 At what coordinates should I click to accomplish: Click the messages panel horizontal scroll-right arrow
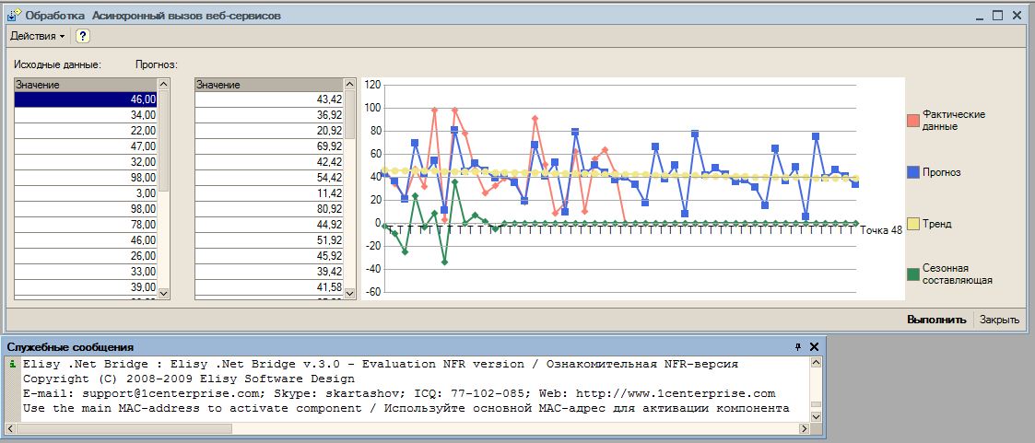click(x=804, y=428)
